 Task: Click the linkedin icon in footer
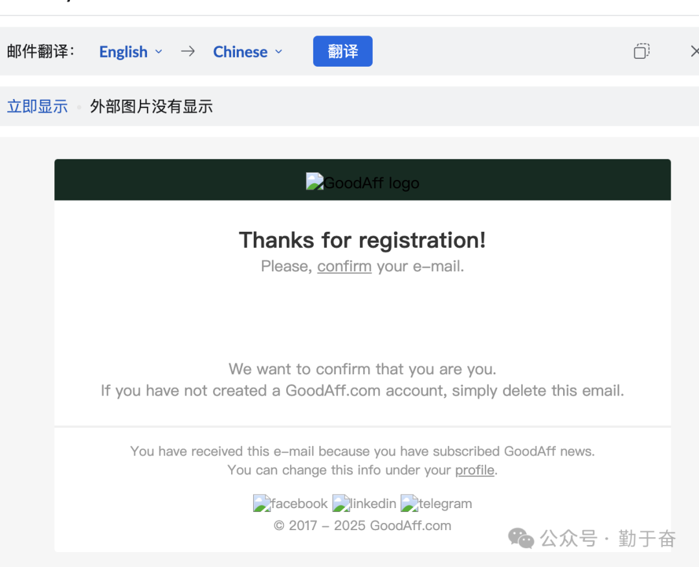[364, 504]
